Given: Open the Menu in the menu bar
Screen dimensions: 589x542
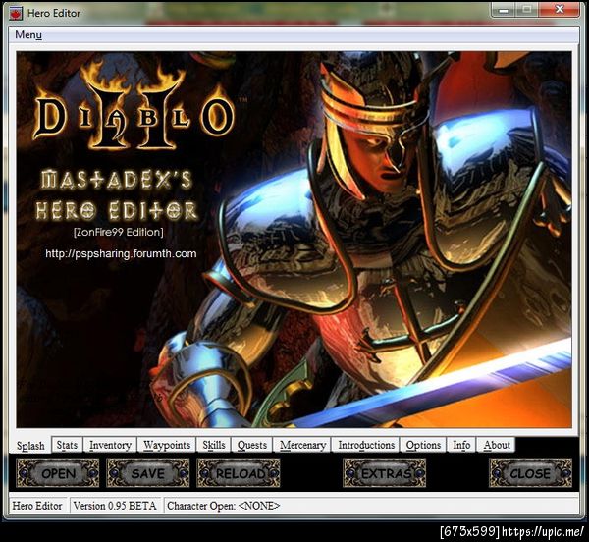Looking at the screenshot, I should (28, 35).
